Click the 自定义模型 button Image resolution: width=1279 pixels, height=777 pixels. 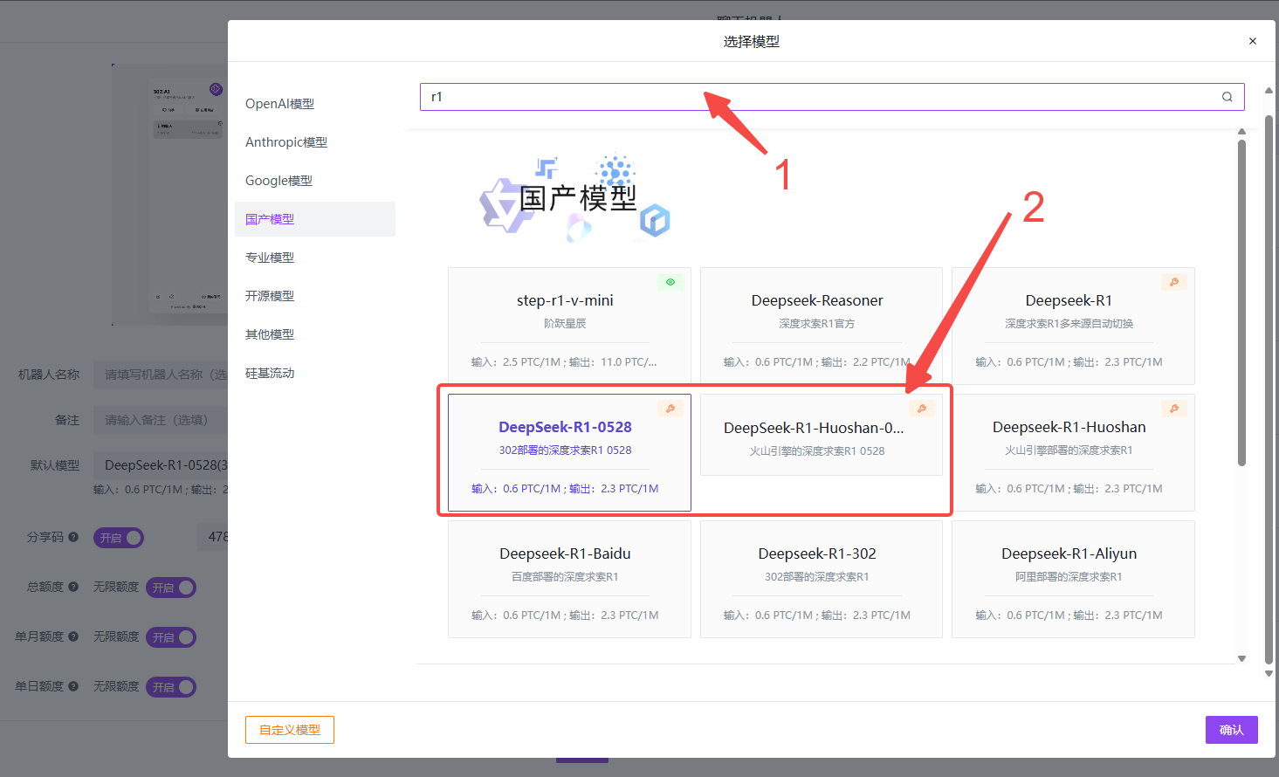290,730
